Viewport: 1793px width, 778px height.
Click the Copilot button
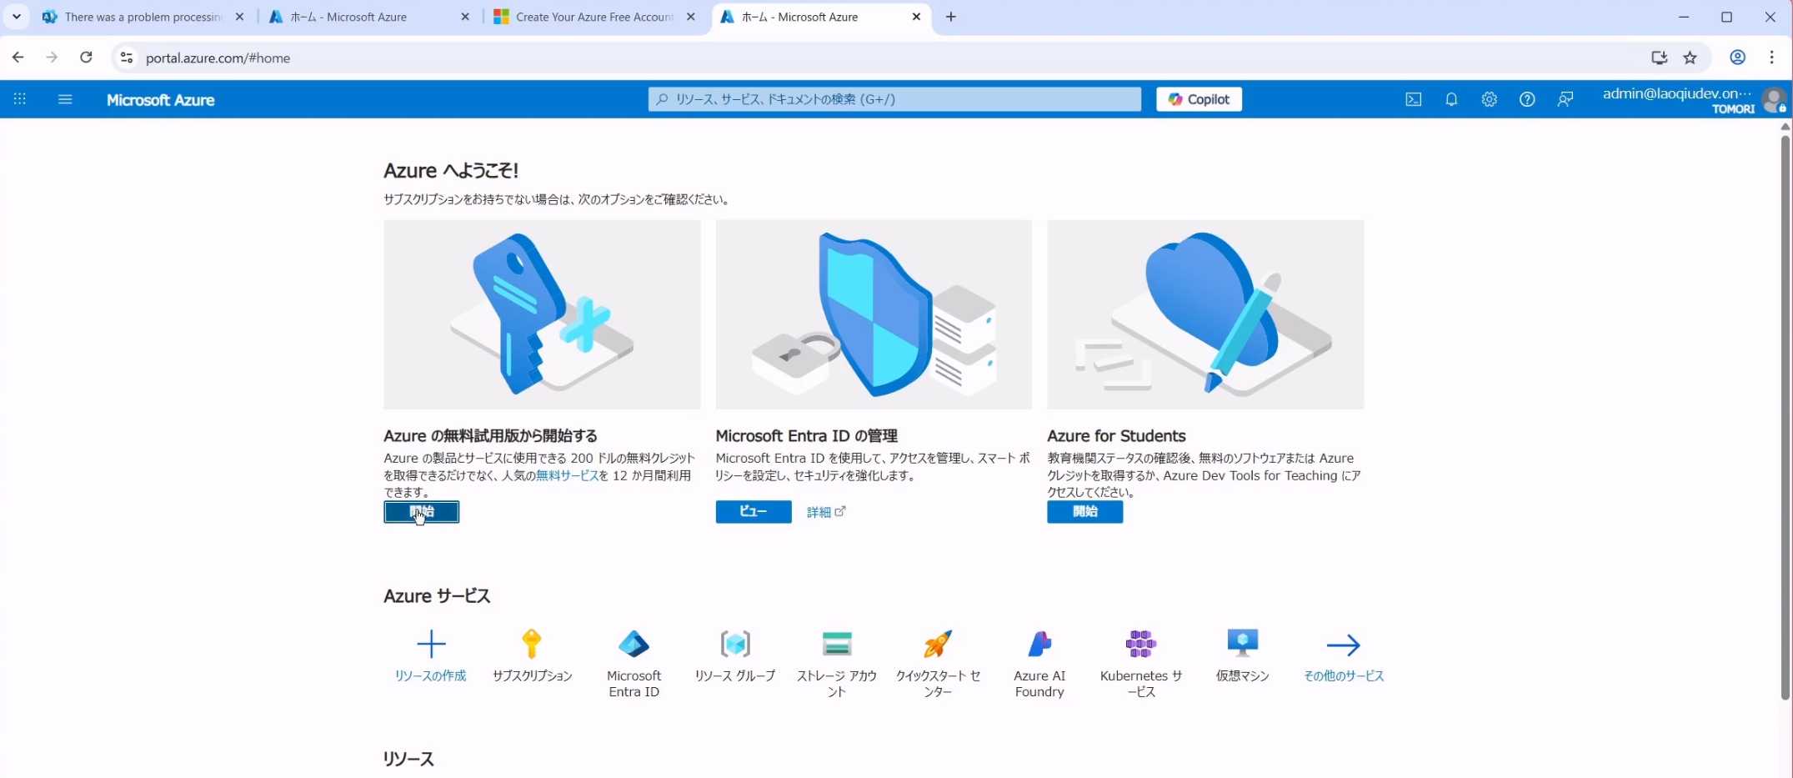[x=1198, y=99]
